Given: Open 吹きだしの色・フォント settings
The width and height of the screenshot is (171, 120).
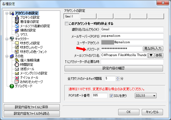Looking at the screenshot, I should click(34, 52).
